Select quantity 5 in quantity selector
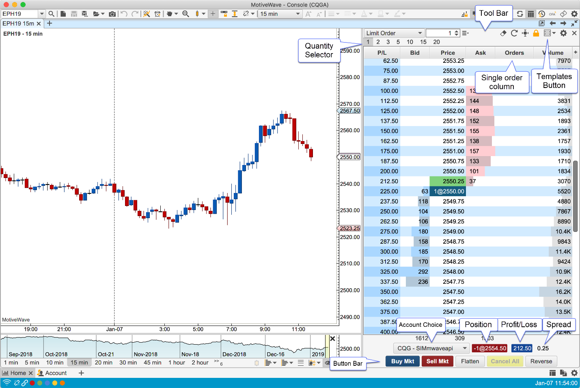The height and width of the screenshot is (388, 580). click(398, 42)
